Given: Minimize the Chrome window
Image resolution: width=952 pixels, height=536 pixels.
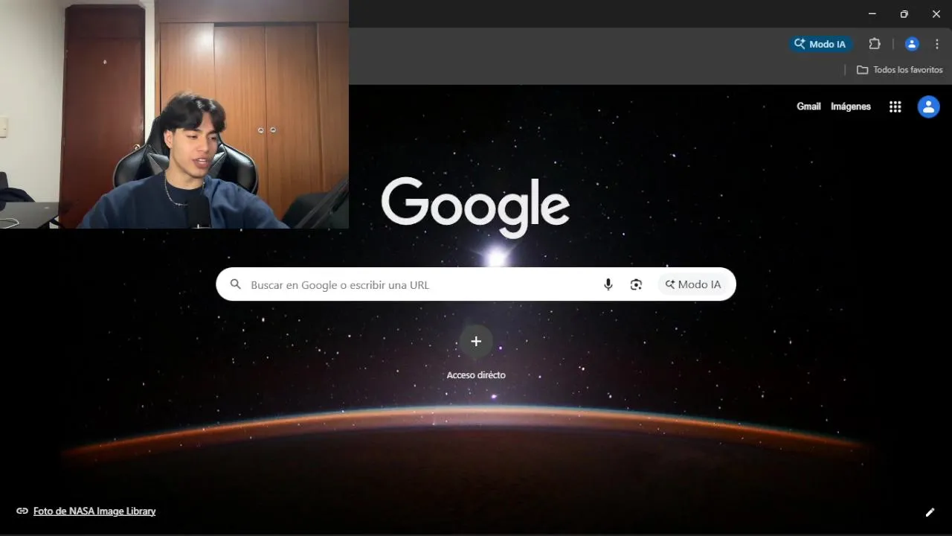Looking at the screenshot, I should [872, 13].
